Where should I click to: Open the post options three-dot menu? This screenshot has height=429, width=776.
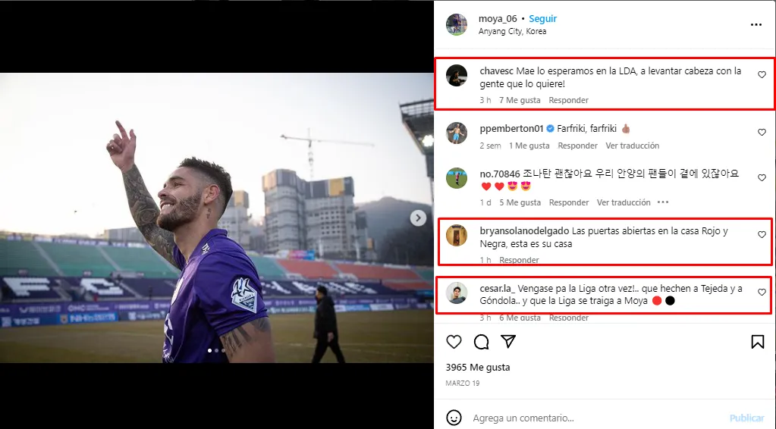[756, 25]
